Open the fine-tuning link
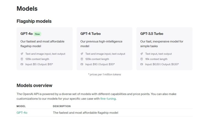 click(108, 99)
